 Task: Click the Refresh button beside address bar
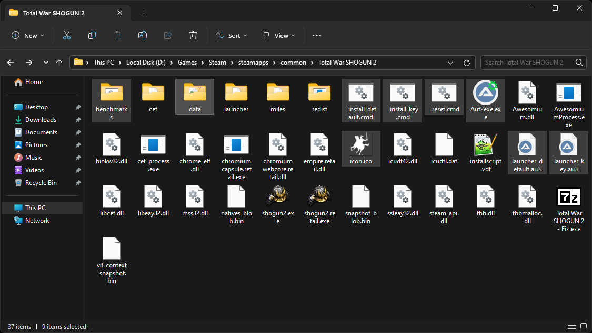coord(466,63)
